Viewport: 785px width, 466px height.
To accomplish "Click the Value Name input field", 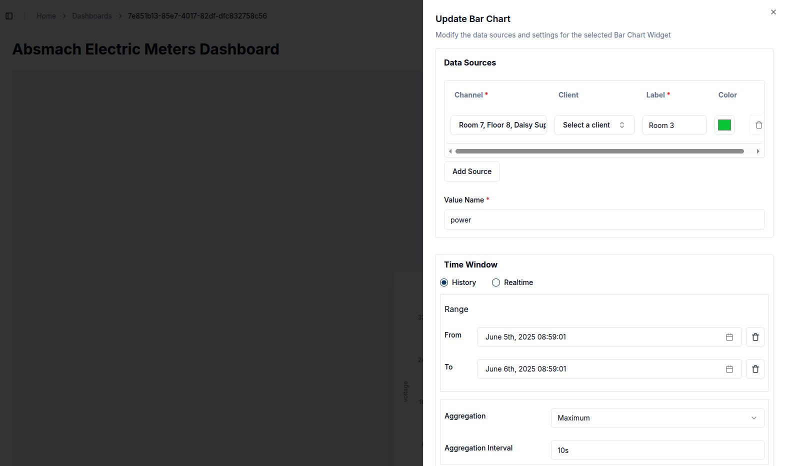I will click(x=604, y=220).
